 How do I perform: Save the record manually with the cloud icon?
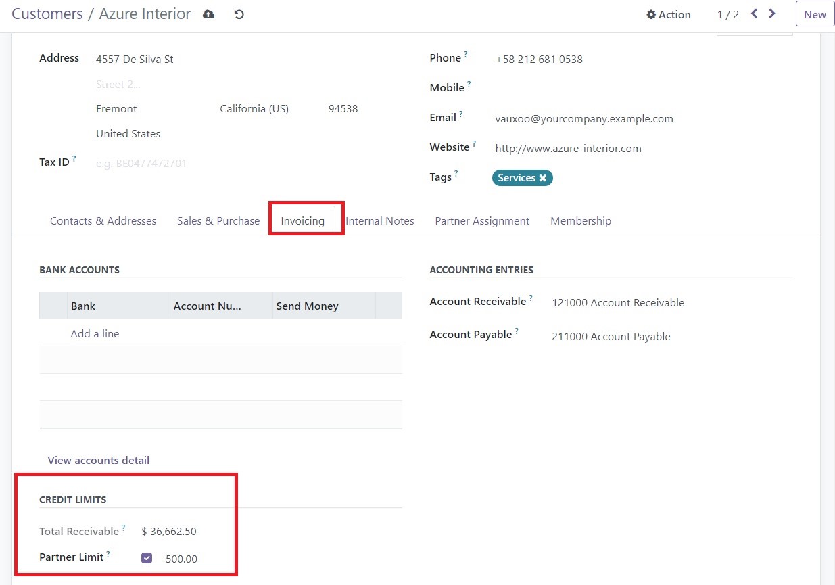point(208,14)
